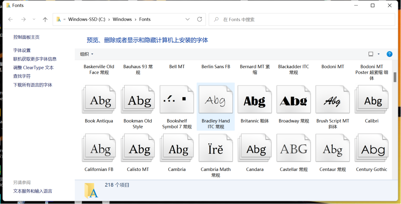This screenshot has height=204, width=401.
Task: Refresh the Fonts folder view
Action: click(x=200, y=19)
